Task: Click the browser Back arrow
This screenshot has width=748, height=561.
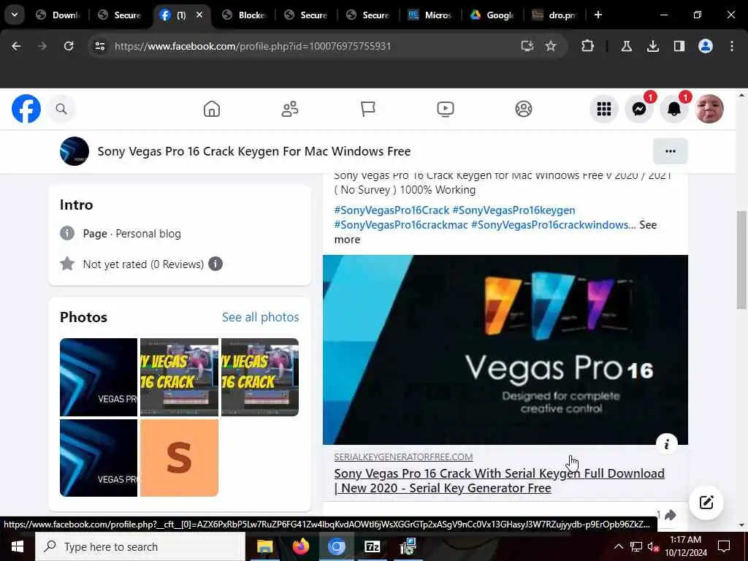Action: [16, 46]
